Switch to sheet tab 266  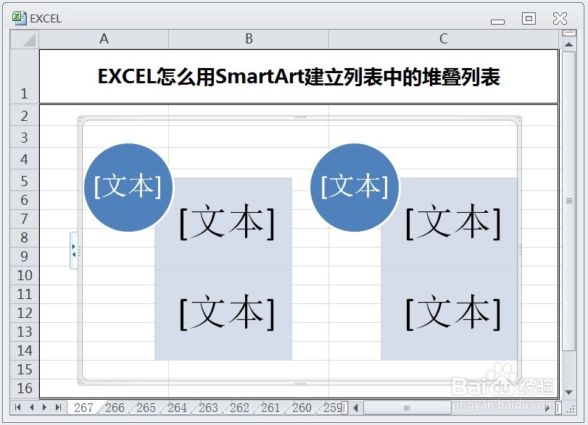[x=115, y=408]
